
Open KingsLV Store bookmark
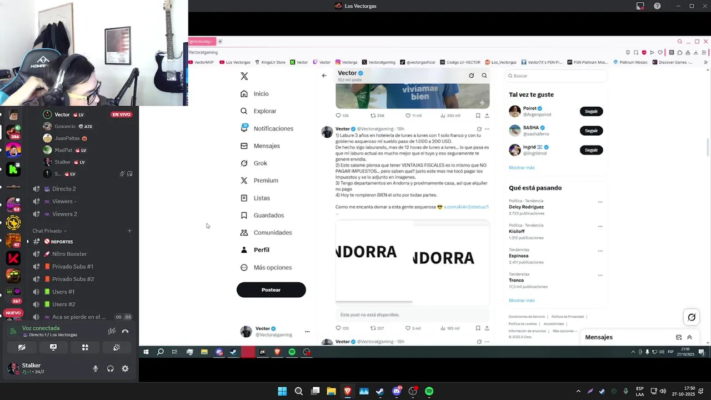pyautogui.click(x=269, y=62)
